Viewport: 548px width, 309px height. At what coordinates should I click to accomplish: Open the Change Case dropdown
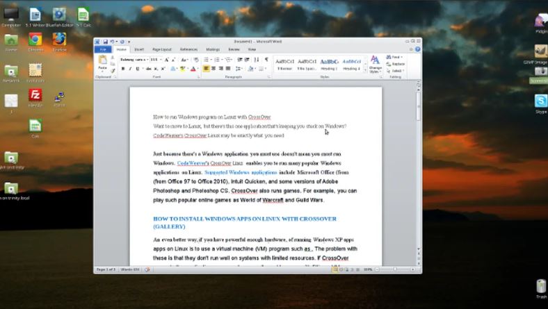point(184,60)
